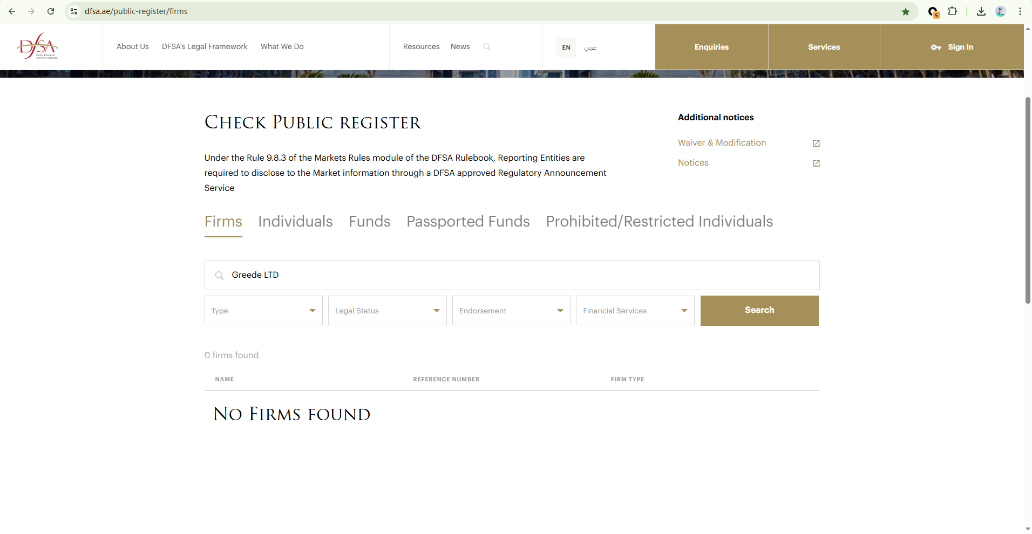Click the browser forward arrow
The height and width of the screenshot is (534, 1032).
(31, 11)
